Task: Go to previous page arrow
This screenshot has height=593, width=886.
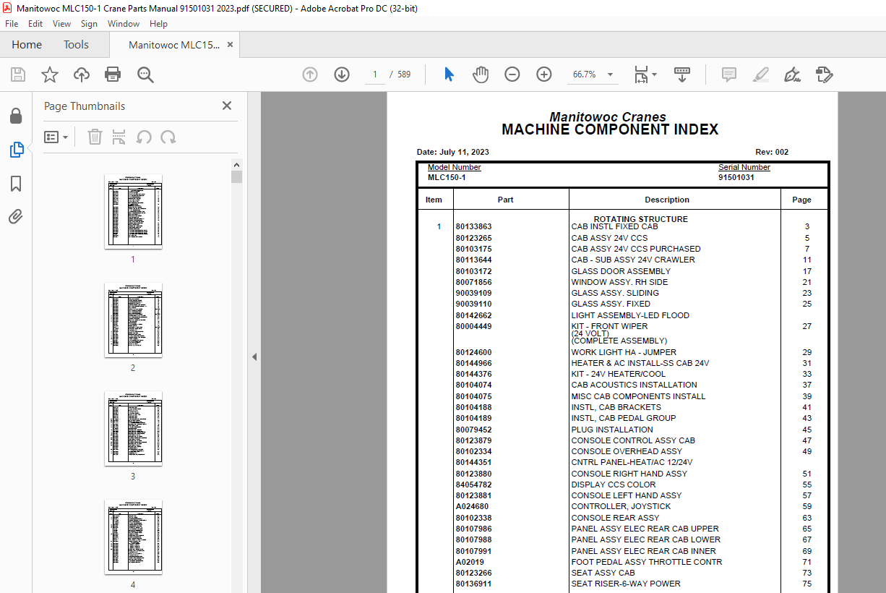Action: pyautogui.click(x=310, y=74)
